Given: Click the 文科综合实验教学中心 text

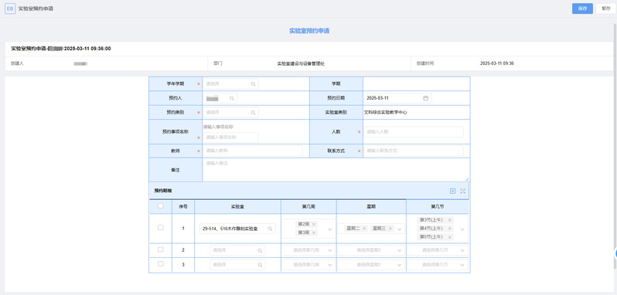Looking at the screenshot, I should pos(386,112).
